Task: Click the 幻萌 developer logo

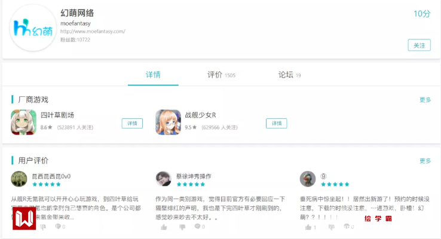Action: click(33, 28)
